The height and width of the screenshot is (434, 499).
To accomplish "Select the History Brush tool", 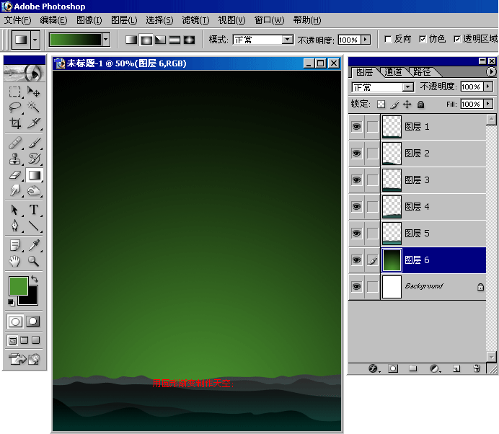I will pyautogui.click(x=33, y=159).
